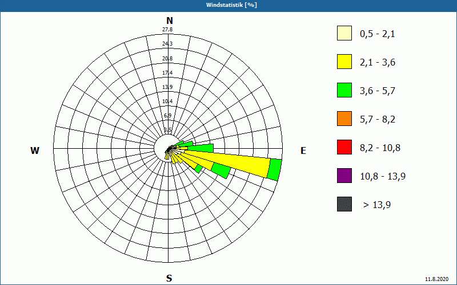Click the 17,4 ring value label
This screenshot has height=285, width=457.
[167, 73]
